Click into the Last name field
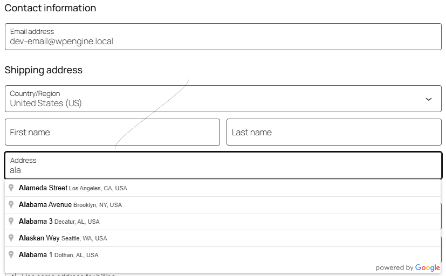The width and height of the screenshot is (446, 276). 334,132
